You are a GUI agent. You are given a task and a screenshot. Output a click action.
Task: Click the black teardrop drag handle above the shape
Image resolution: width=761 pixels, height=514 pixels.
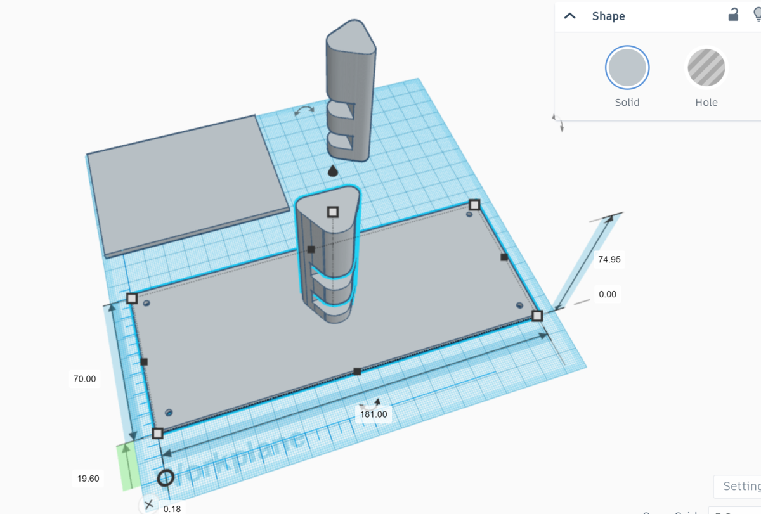click(x=332, y=171)
